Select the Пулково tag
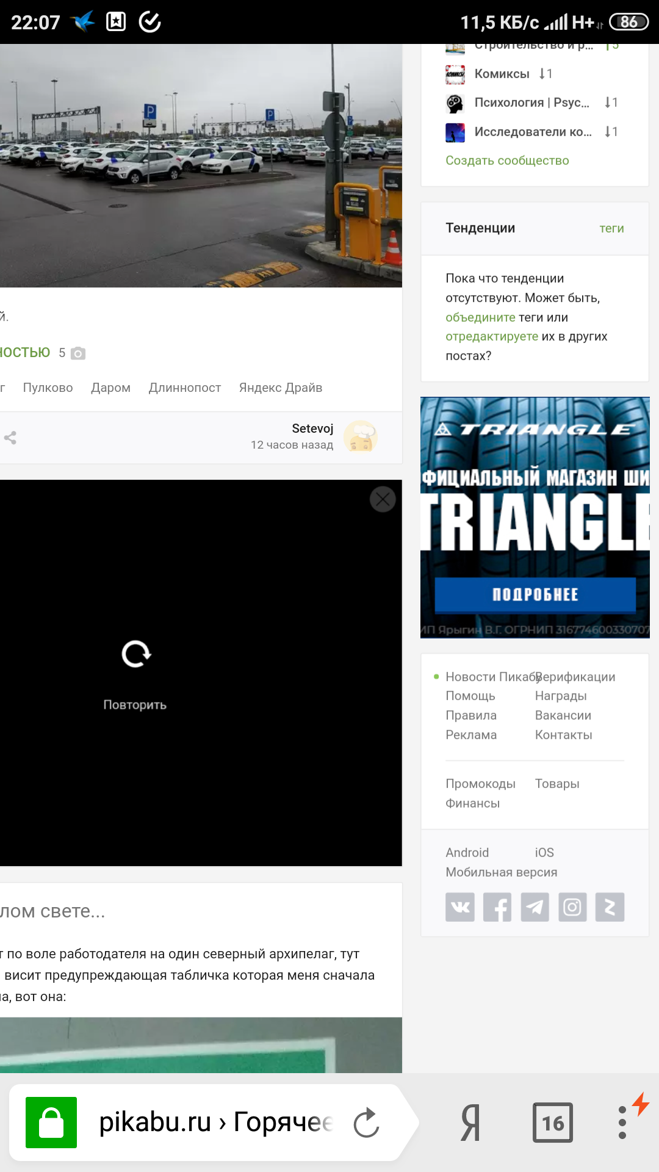659x1172 pixels. [48, 388]
